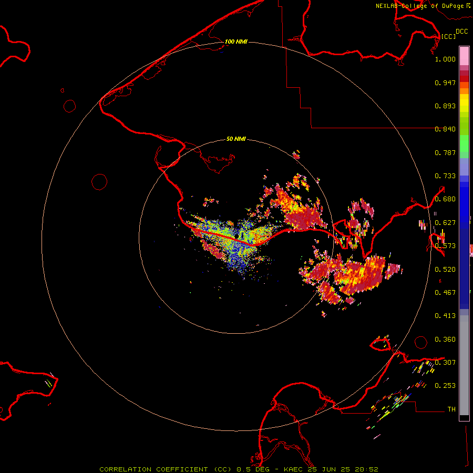Click the 0.733 scale value
Image resolution: width=473 pixels, height=473 pixels.
[x=445, y=176]
